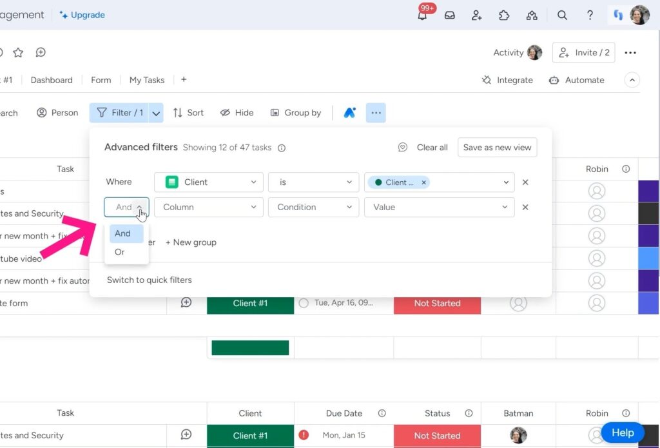Clear all advanced filters
This screenshot has width=660, height=448.
click(x=431, y=147)
